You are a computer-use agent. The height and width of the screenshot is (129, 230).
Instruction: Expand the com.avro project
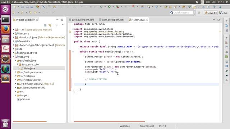click(14, 33)
